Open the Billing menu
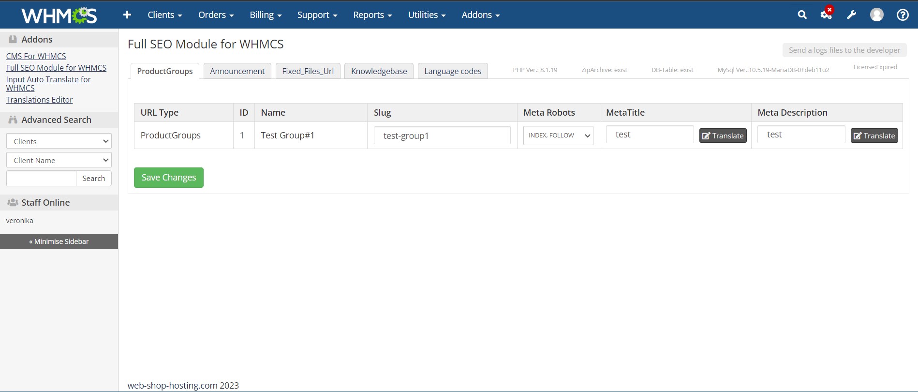 click(266, 15)
